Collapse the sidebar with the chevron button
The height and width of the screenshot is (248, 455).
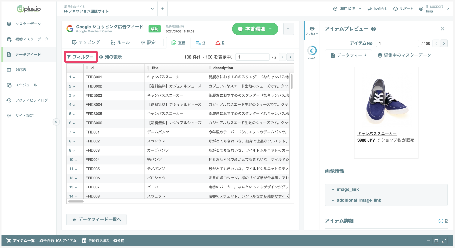(56, 122)
